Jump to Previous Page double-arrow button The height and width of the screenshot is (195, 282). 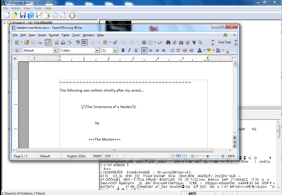point(235,138)
